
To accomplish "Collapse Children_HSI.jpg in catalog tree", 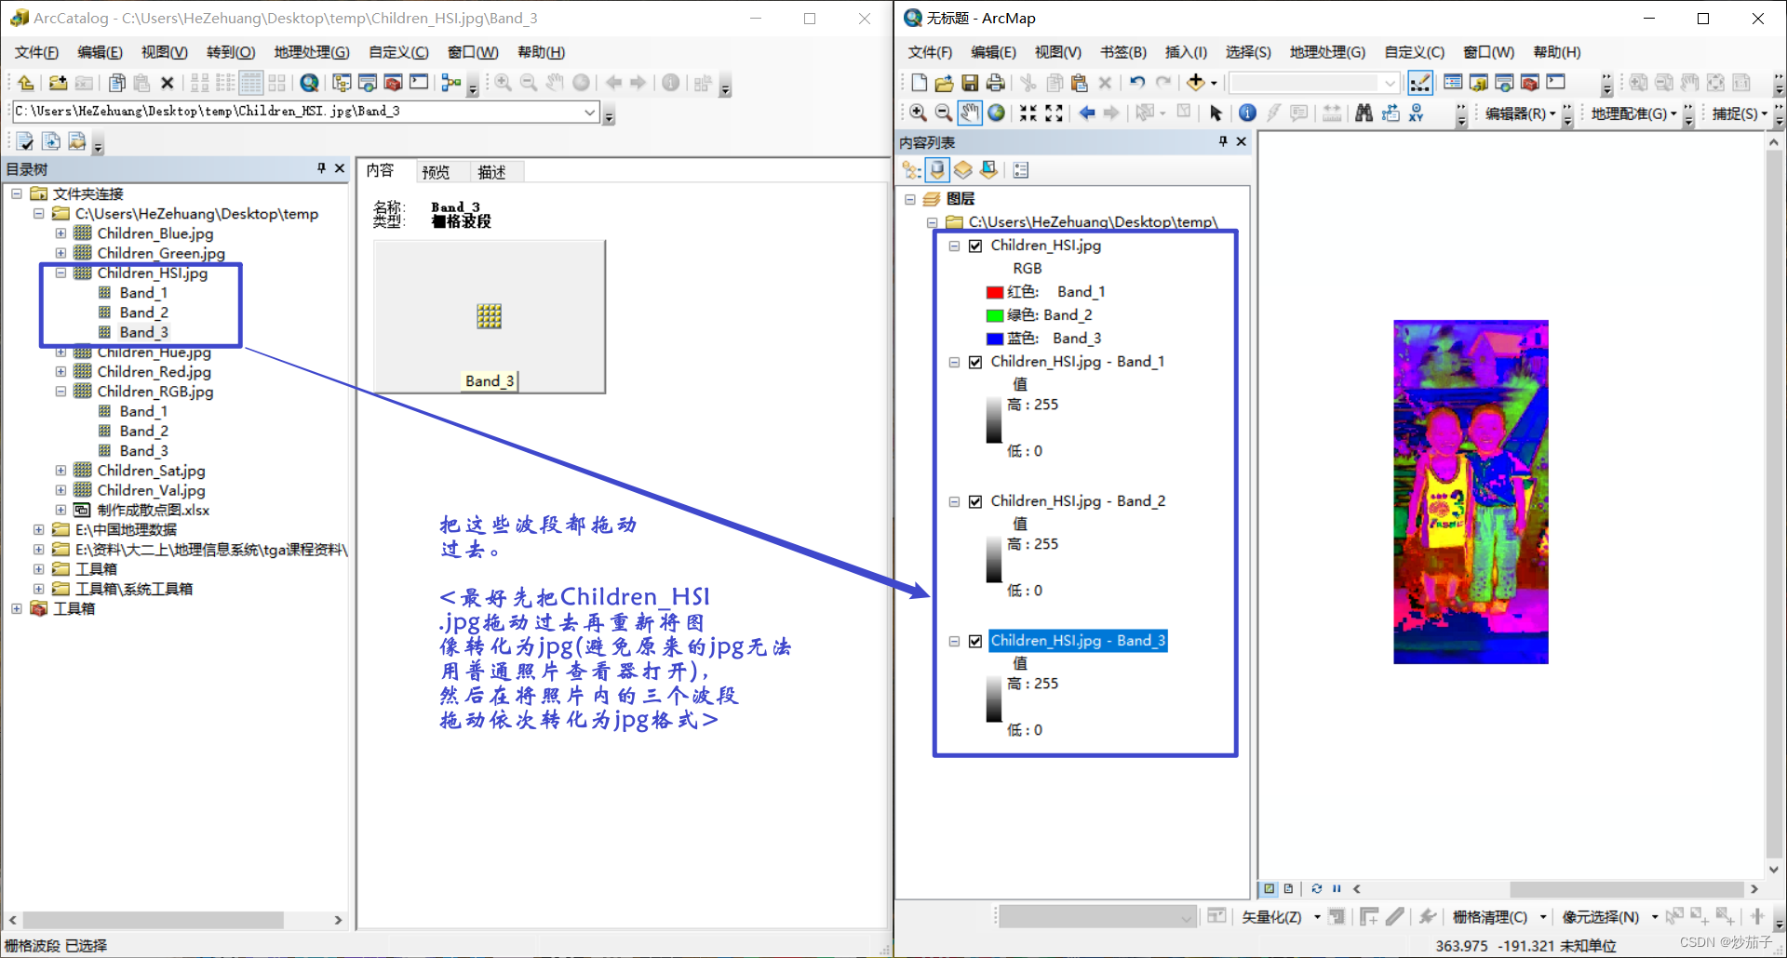I will coord(60,273).
